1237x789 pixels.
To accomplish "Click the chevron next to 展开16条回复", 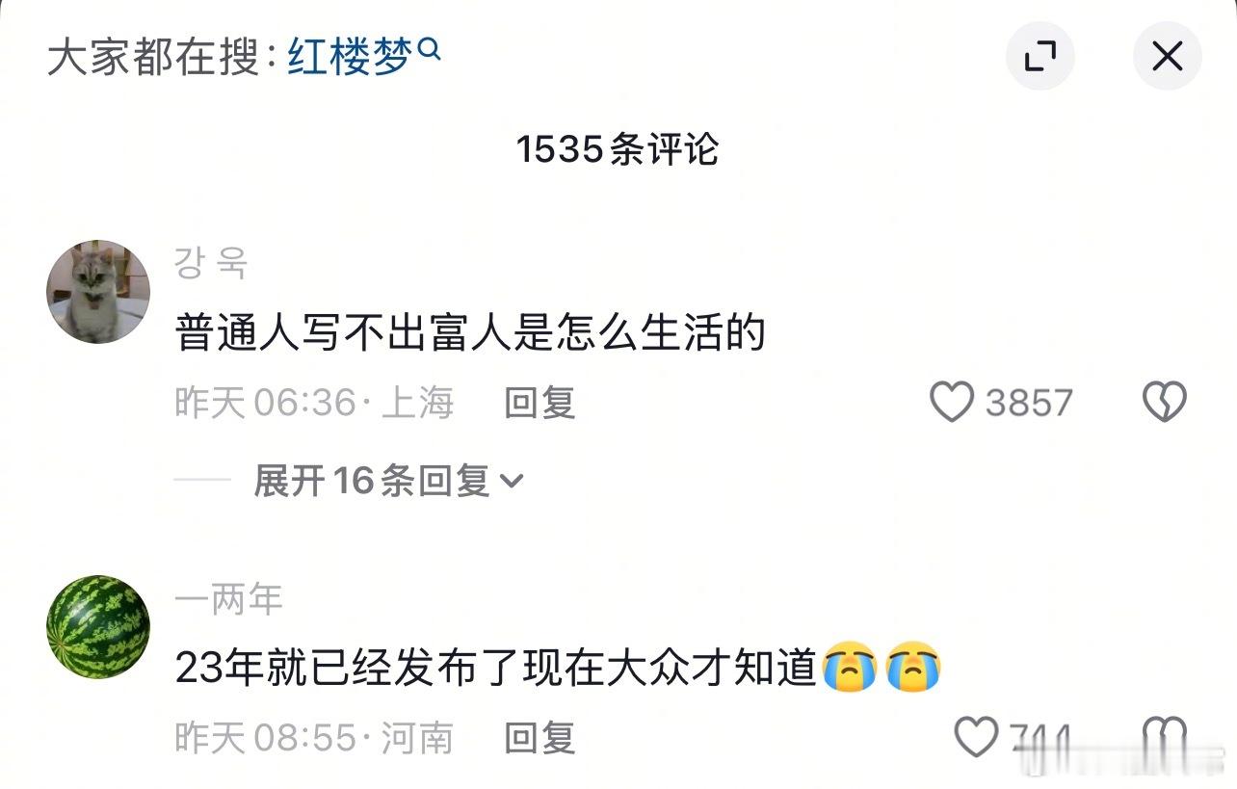I will (x=512, y=481).
